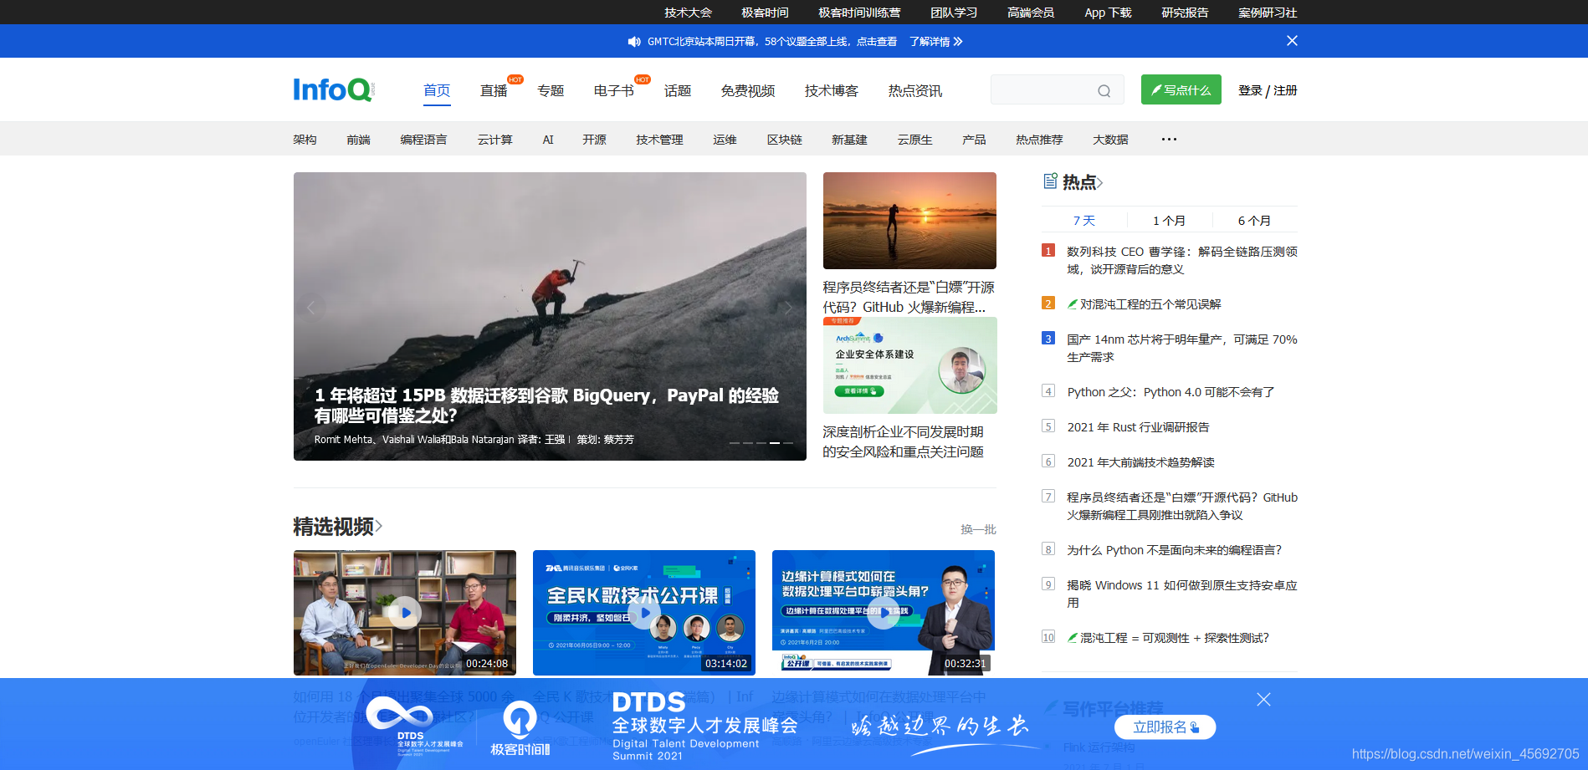Open the 热点资讯 menu item
This screenshot has height=770, width=1588.
coord(915,91)
